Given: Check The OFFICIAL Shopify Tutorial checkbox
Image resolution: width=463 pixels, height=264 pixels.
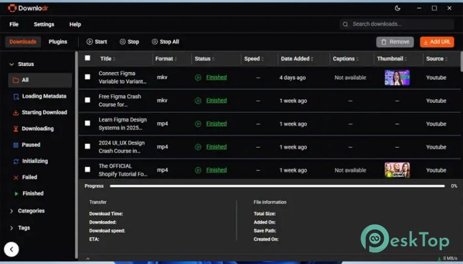Looking at the screenshot, I should 87,170.
